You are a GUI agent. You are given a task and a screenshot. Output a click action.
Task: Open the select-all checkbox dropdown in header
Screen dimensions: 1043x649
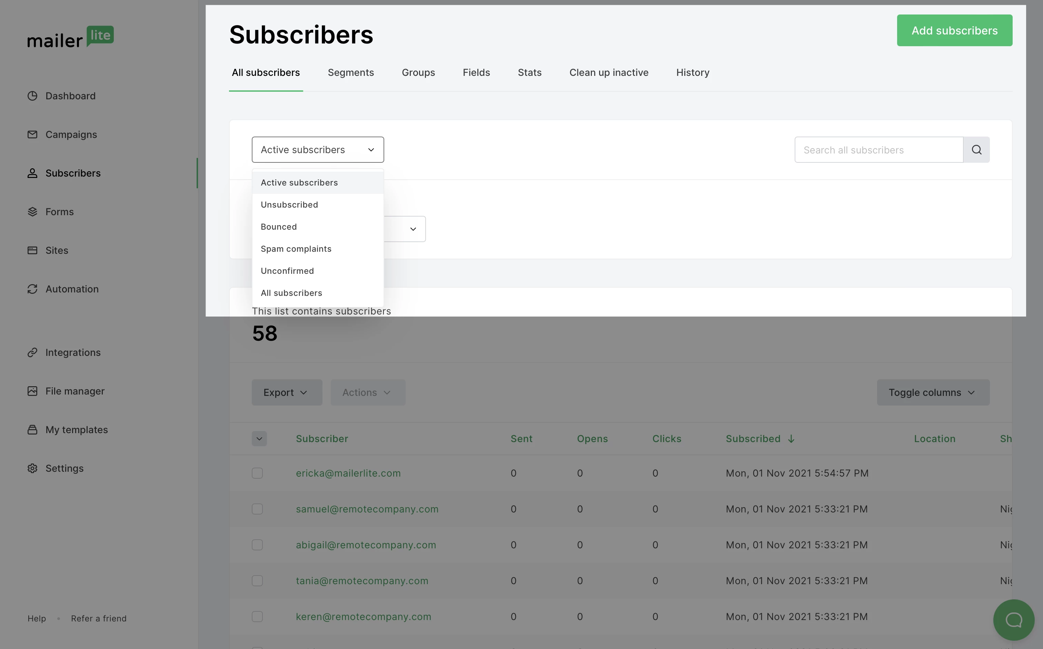tap(259, 439)
